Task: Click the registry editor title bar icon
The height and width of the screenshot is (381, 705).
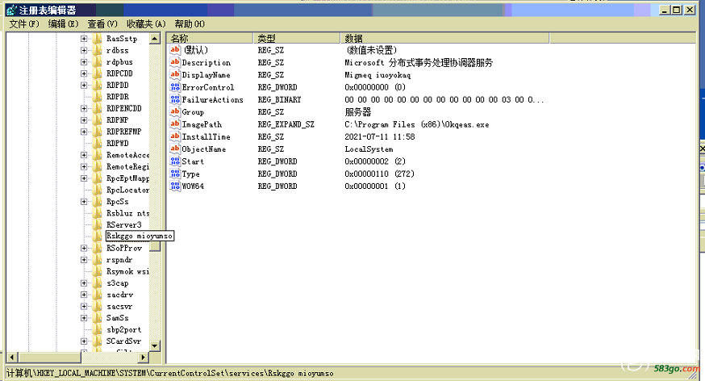Action: click(11, 10)
